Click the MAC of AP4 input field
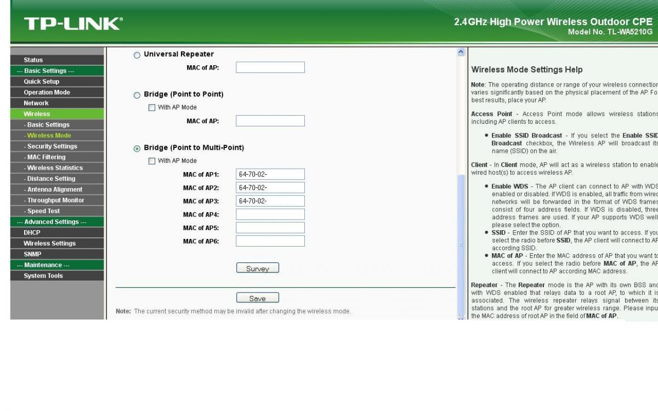658x411 pixels. [270, 215]
